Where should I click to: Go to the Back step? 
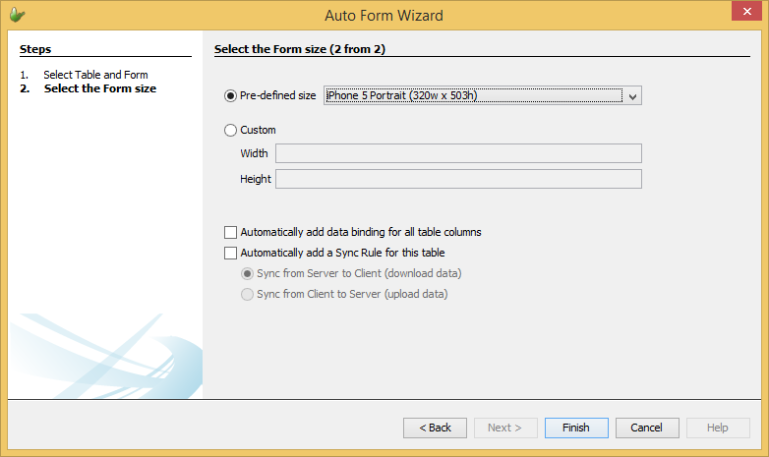tap(435, 428)
